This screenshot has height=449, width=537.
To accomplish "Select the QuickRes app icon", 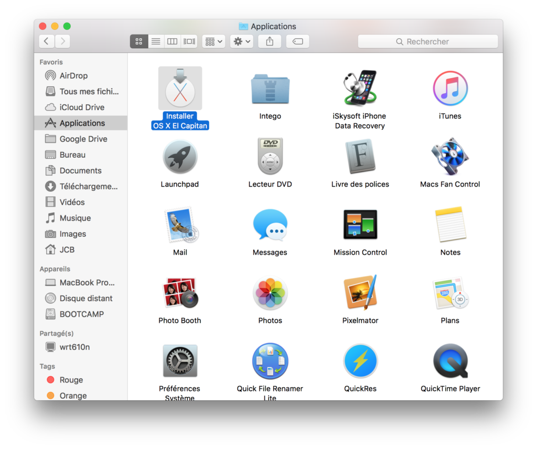I will click(x=360, y=360).
